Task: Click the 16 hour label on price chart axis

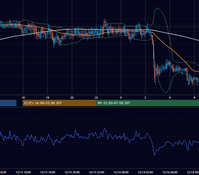Action: [x=23, y=98]
